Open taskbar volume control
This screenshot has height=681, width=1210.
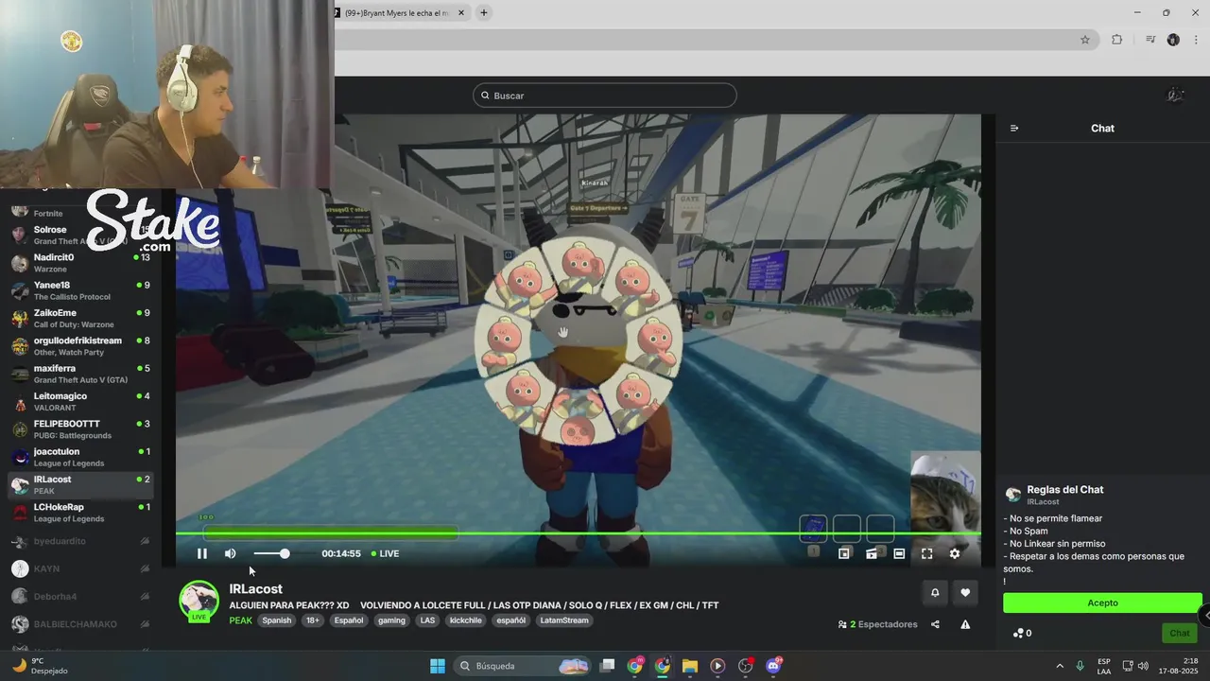[1143, 666]
